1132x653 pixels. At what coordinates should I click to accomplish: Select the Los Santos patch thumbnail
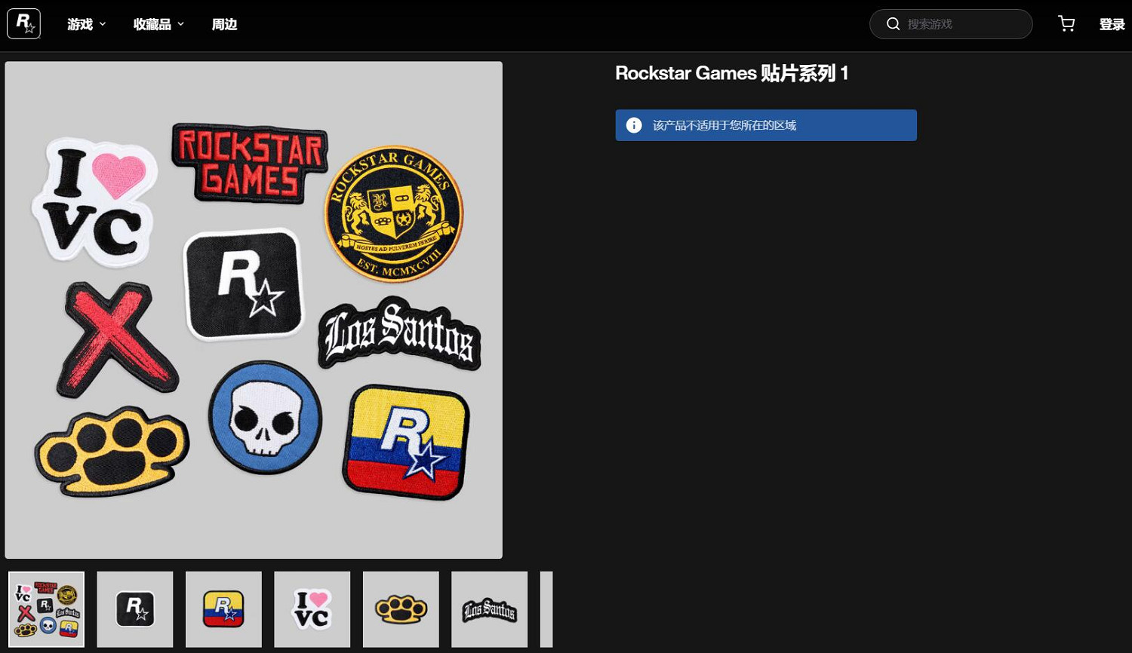(489, 609)
